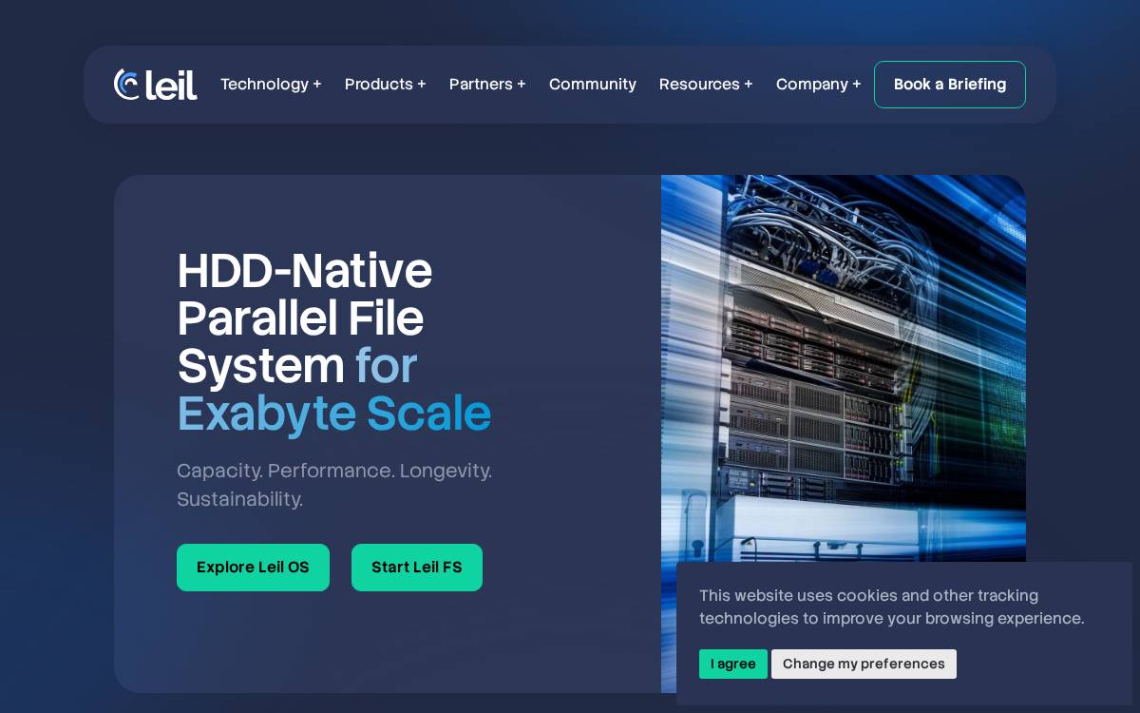Click the Book a Briefing button
1140x713 pixels.
[x=950, y=85]
